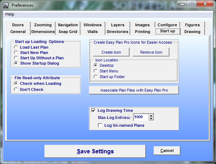The image size is (216, 164).
Task: Open the Configure tab
Action: [x=167, y=25]
